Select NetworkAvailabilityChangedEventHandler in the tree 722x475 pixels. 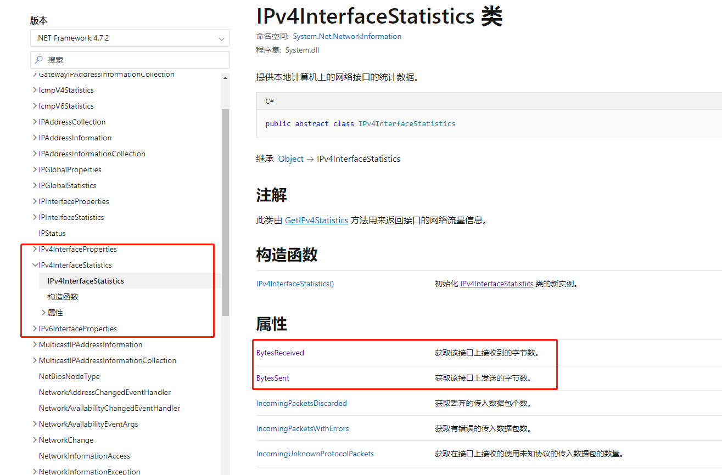[x=109, y=408]
